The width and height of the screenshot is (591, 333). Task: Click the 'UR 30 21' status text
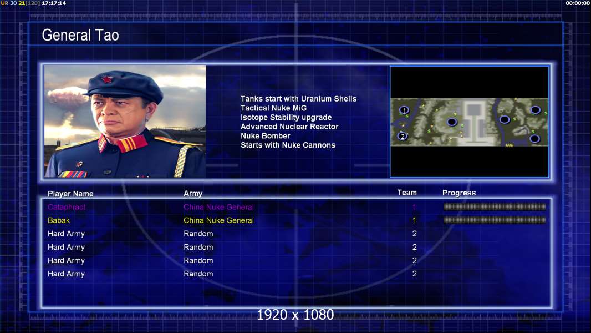13,3
